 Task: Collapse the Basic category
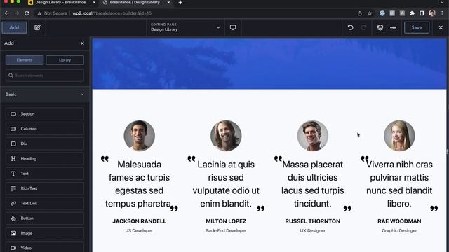[x=45, y=94]
